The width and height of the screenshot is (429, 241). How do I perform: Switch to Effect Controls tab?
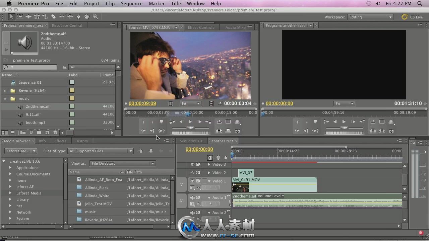[x=201, y=27]
